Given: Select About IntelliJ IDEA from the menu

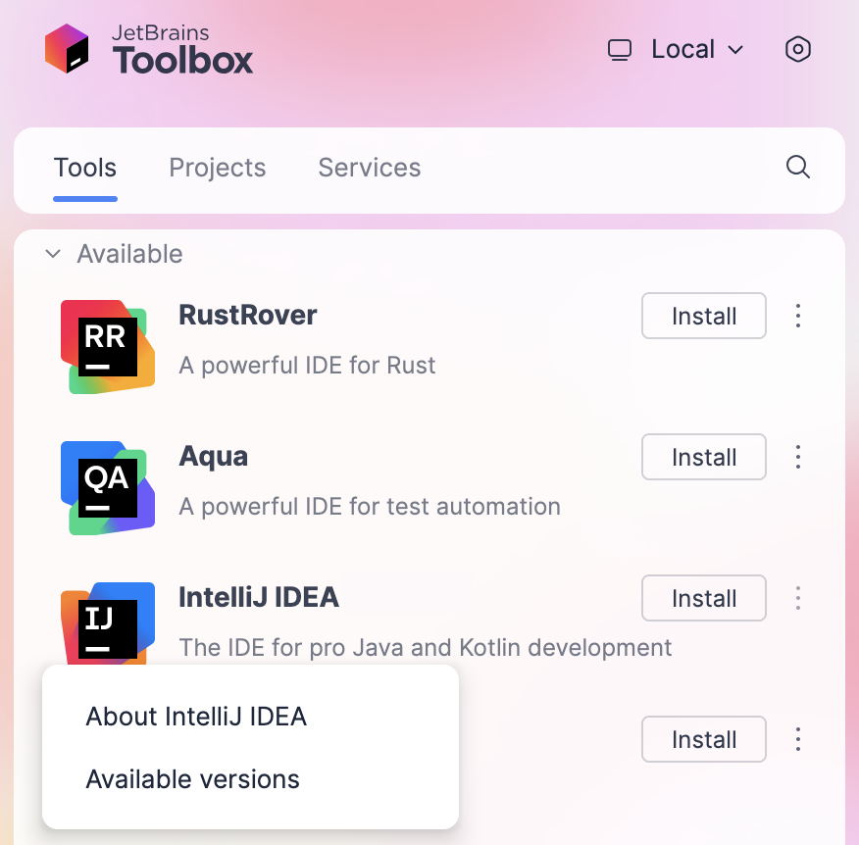Looking at the screenshot, I should [x=196, y=717].
